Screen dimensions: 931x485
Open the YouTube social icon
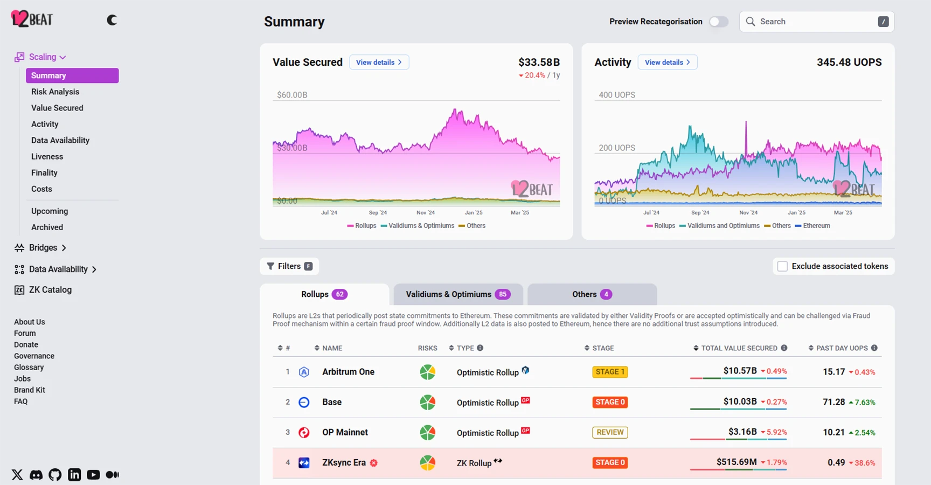tap(93, 475)
